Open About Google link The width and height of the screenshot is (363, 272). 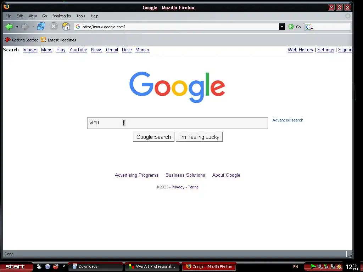point(226,175)
